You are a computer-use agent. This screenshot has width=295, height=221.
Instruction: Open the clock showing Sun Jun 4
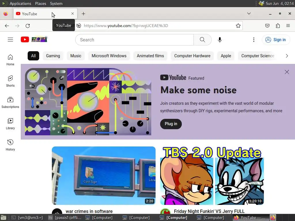tap(279, 3)
